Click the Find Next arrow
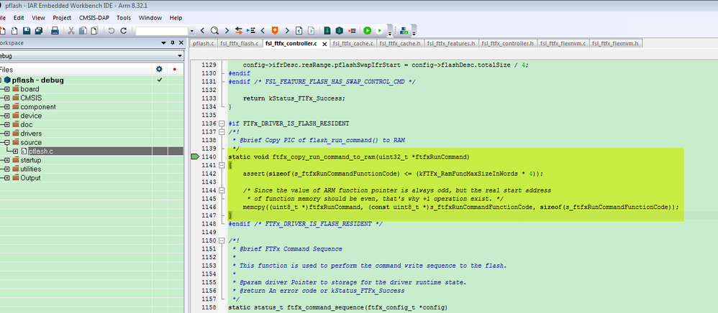Image resolution: width=718 pixels, height=313 pixels. pyautogui.click(x=227, y=31)
